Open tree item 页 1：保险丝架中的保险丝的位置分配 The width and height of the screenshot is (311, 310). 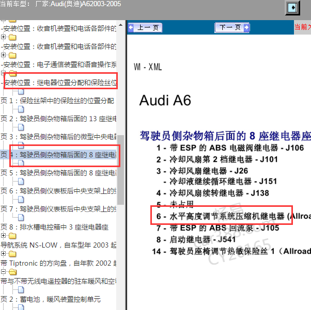(57, 101)
